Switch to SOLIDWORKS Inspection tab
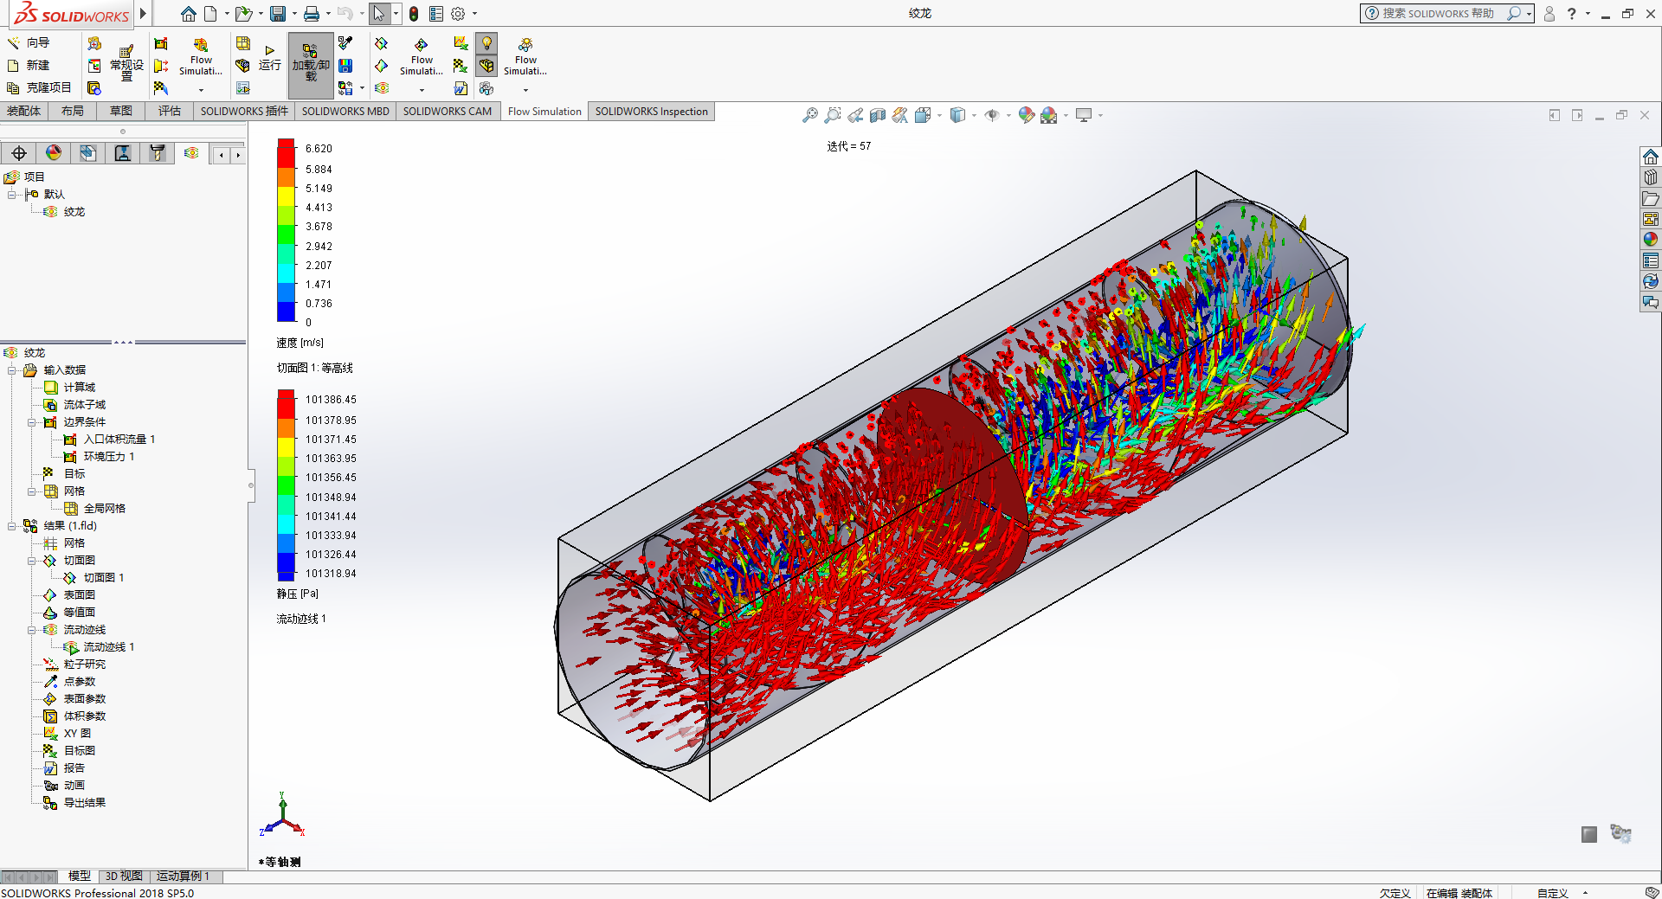 652,111
